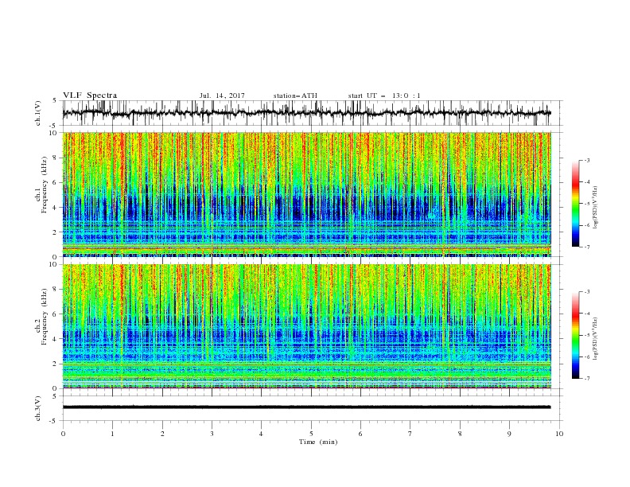Image resolution: width=630 pixels, height=487 pixels.
Task: Click the ch.2 color bar PSD unit label
Action: [x=595, y=339]
